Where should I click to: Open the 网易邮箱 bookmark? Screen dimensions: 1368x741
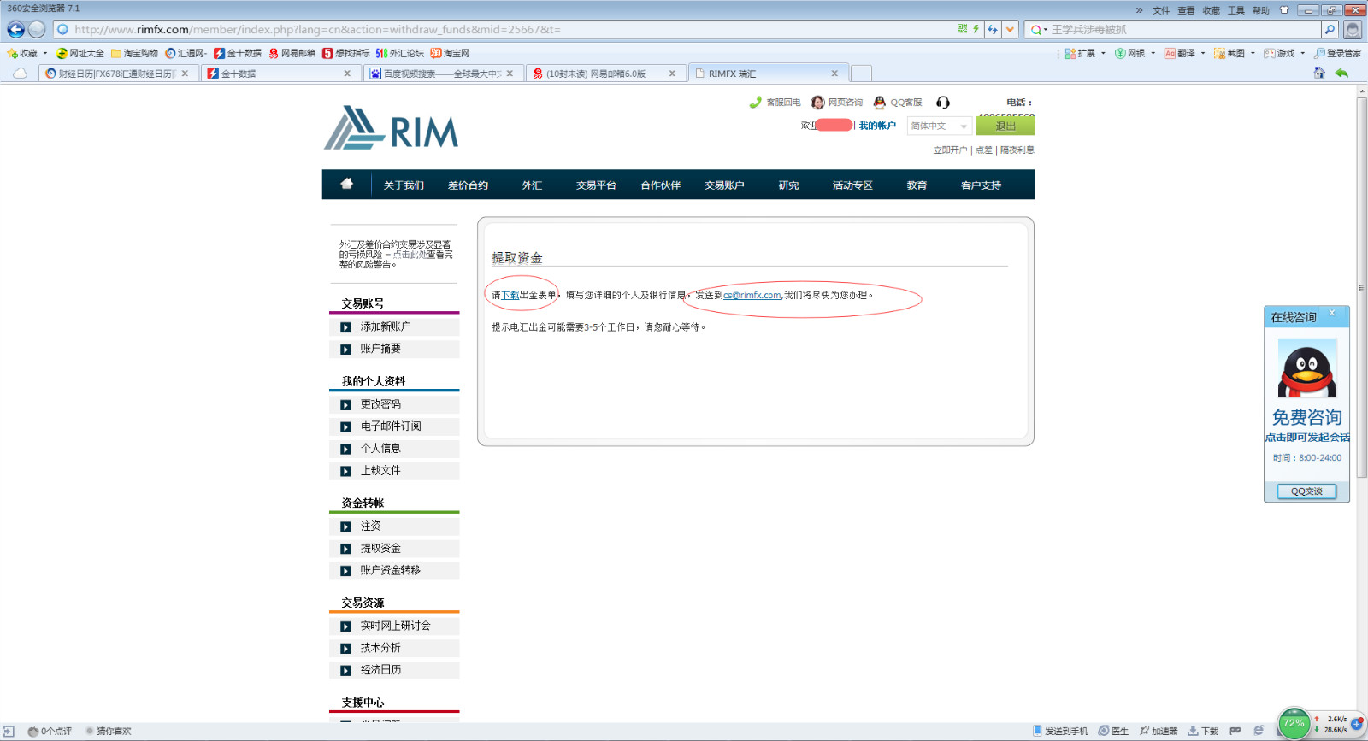click(x=292, y=53)
